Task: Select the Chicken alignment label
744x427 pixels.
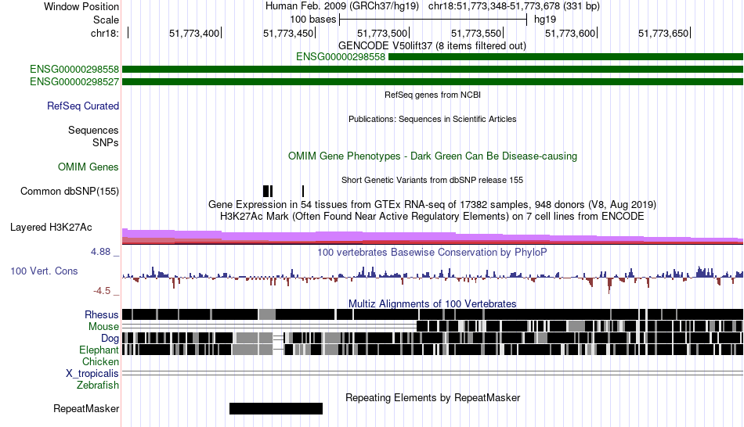Action: [x=100, y=361]
